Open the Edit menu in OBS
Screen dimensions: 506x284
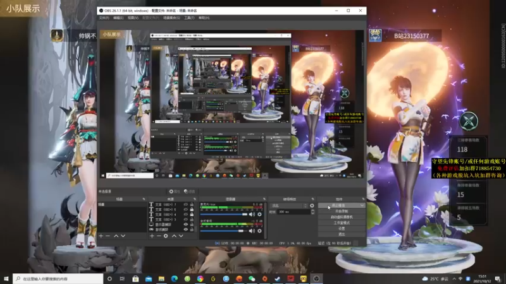[118, 18]
